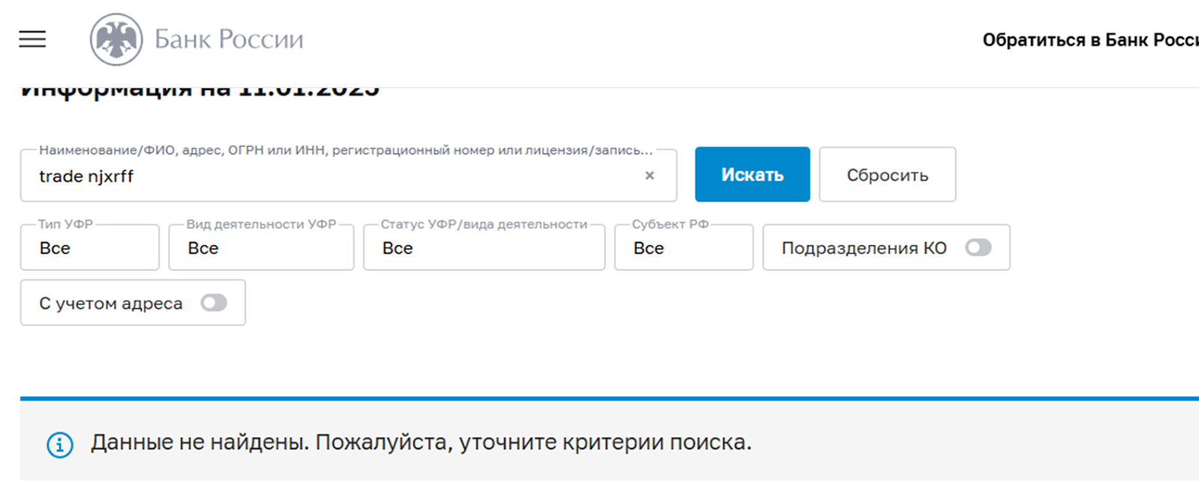Click the 'Подразделения КО' label text
This screenshot has height=500, width=1199.
[863, 248]
